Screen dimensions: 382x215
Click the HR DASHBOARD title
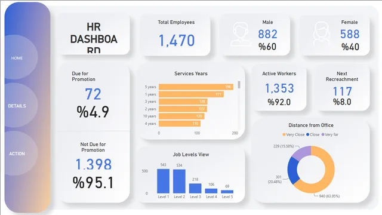94,38
